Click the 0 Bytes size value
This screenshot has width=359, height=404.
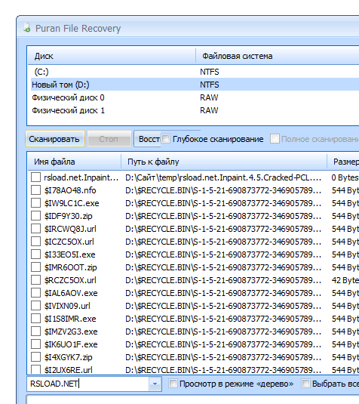coord(345,177)
